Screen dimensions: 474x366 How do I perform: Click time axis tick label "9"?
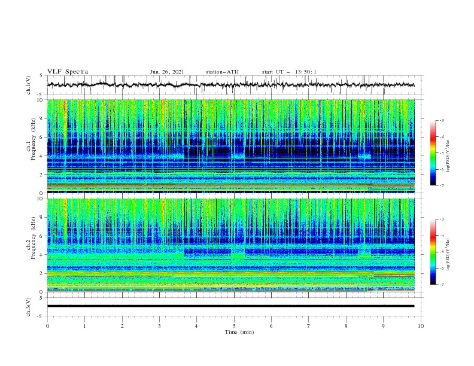[383, 326]
